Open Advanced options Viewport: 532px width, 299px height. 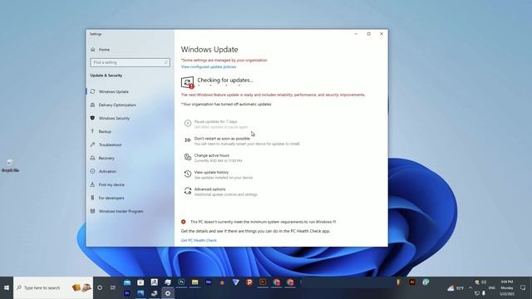click(209, 189)
